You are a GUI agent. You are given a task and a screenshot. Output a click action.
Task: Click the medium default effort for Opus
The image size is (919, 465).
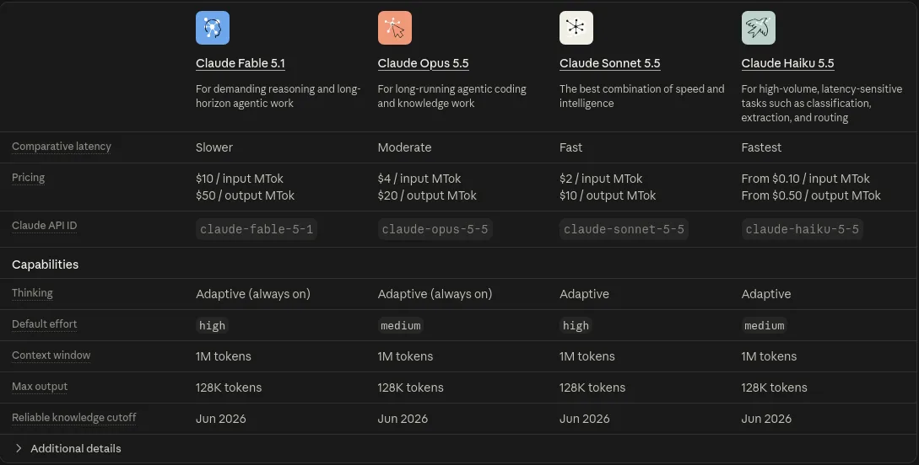[400, 325]
